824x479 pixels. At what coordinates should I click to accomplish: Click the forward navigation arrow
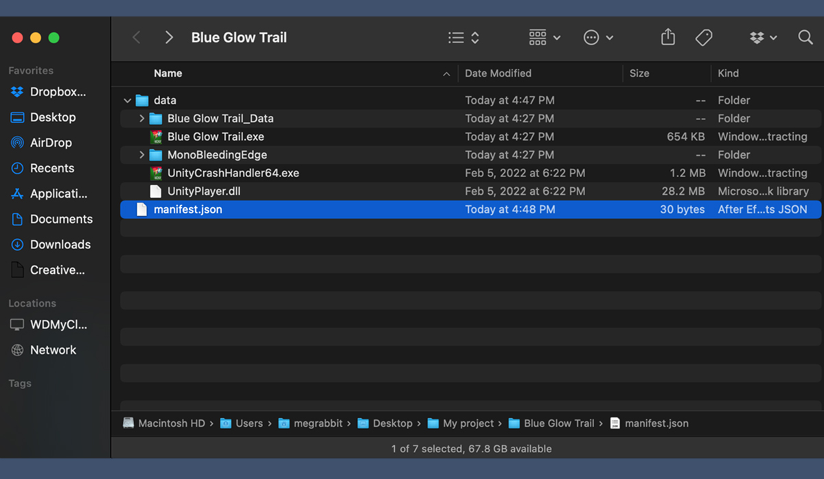[169, 38]
